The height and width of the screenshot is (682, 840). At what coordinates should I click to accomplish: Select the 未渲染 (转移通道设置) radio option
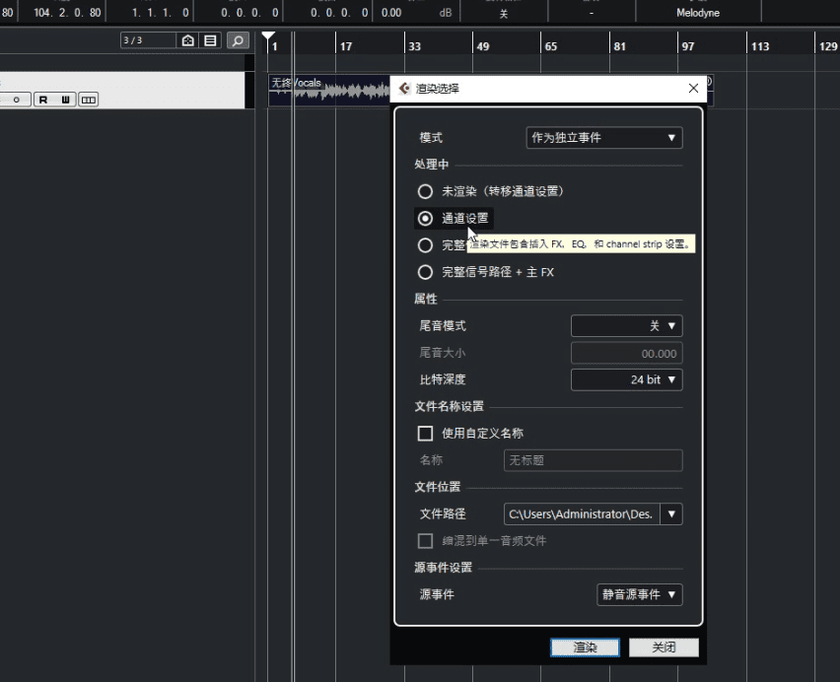pos(426,191)
